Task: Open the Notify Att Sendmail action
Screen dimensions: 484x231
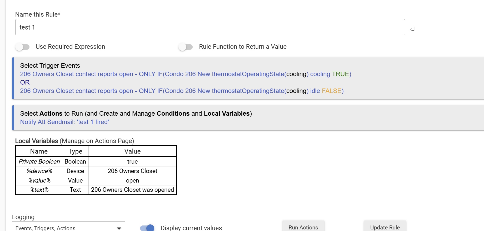Action: point(64,122)
